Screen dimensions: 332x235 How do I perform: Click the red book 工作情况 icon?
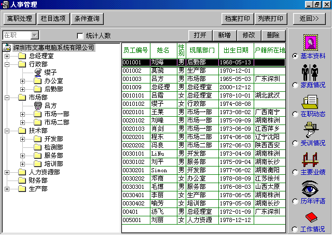click(311, 217)
